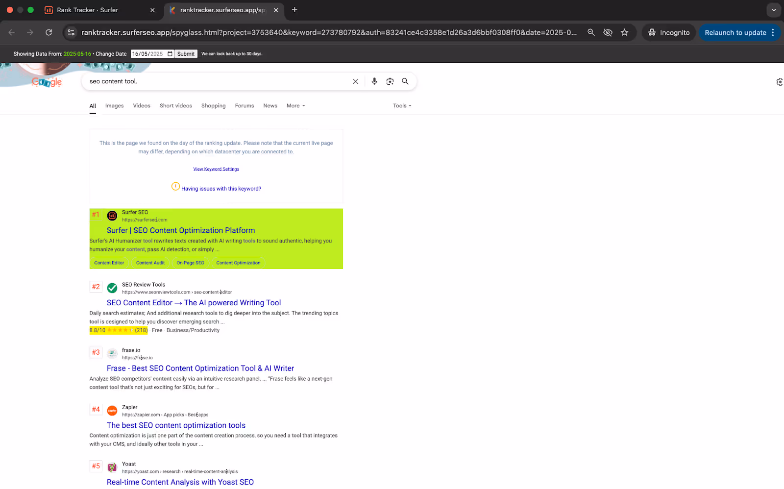Click the 8.8/10 star rating
784x489 pixels.
coord(119,330)
